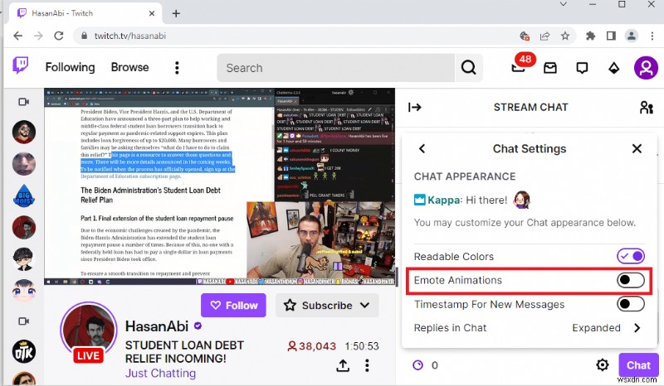
Task: Follow the HasanAbi channel
Action: coord(233,306)
